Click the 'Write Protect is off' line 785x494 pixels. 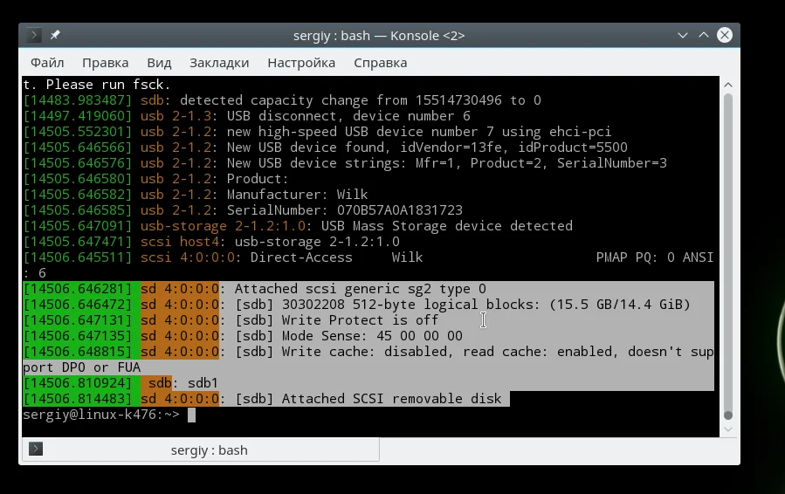[231, 320]
